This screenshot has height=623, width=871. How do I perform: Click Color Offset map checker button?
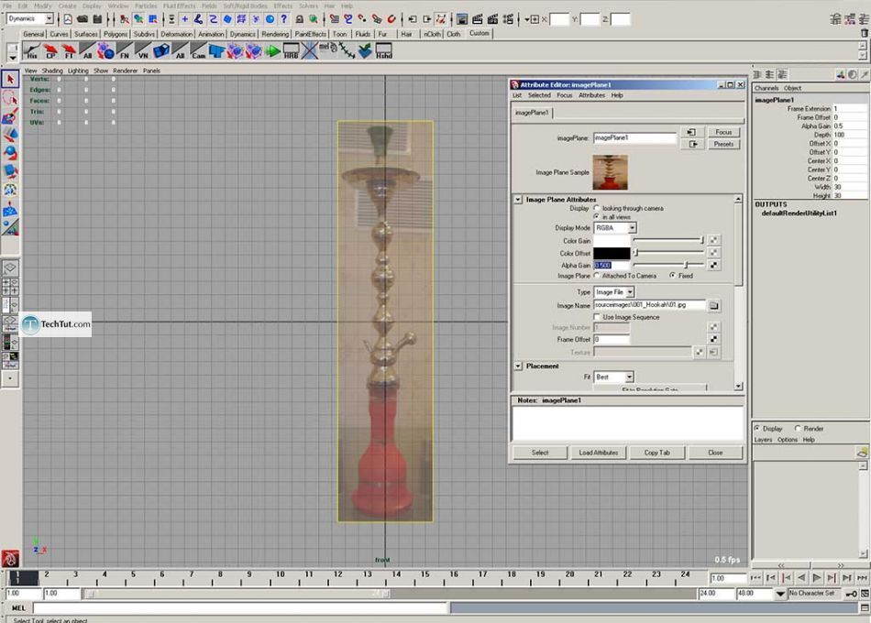click(x=714, y=253)
